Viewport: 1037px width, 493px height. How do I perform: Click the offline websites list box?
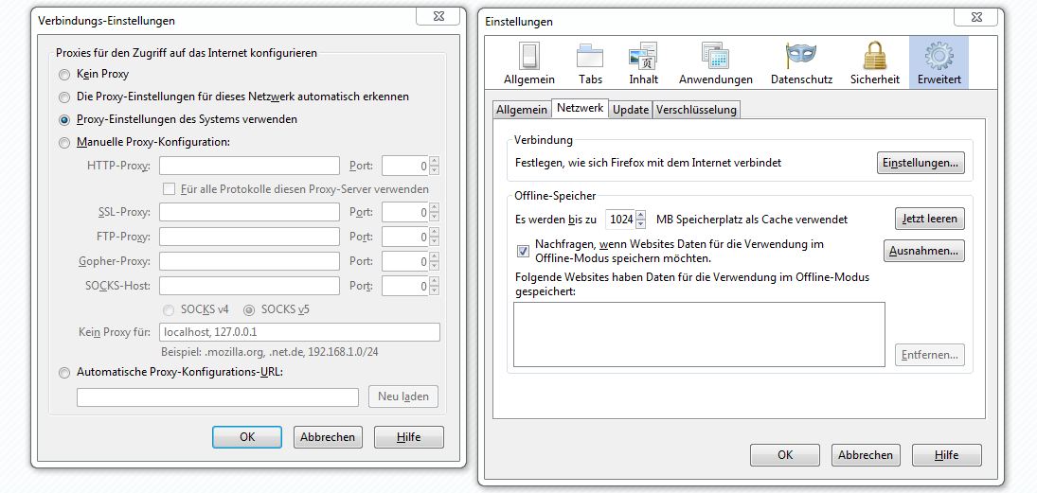click(699, 334)
